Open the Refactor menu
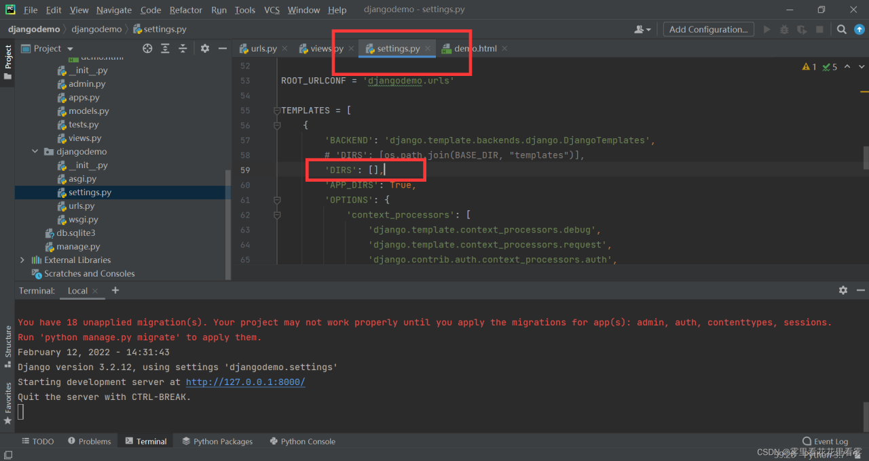This screenshot has width=869, height=461. pos(186,10)
